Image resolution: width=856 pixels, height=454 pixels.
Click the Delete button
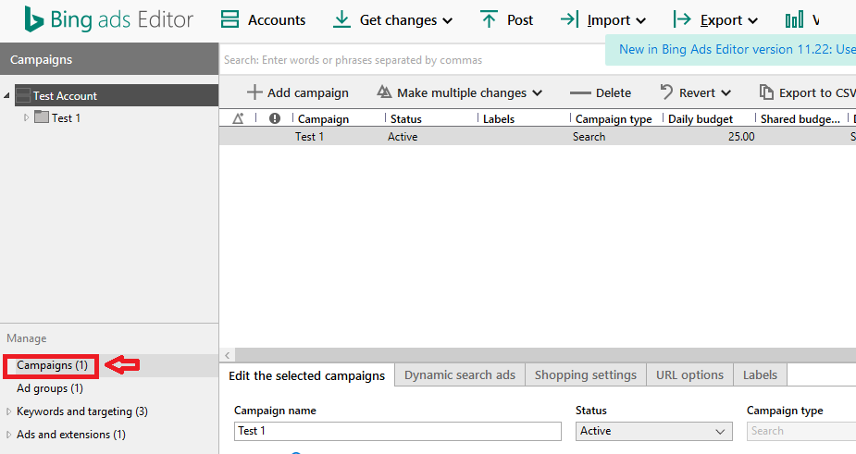pyautogui.click(x=601, y=92)
